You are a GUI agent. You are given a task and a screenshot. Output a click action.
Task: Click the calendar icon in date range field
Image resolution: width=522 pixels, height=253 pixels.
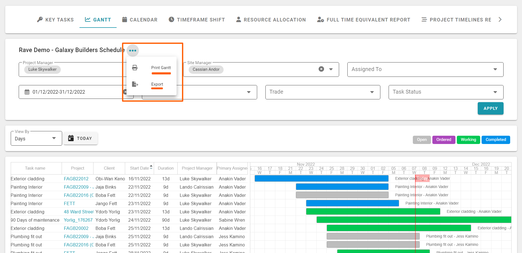click(27, 92)
